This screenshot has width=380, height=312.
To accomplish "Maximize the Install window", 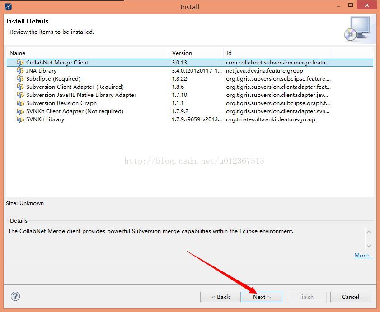I will tap(351, 5).
